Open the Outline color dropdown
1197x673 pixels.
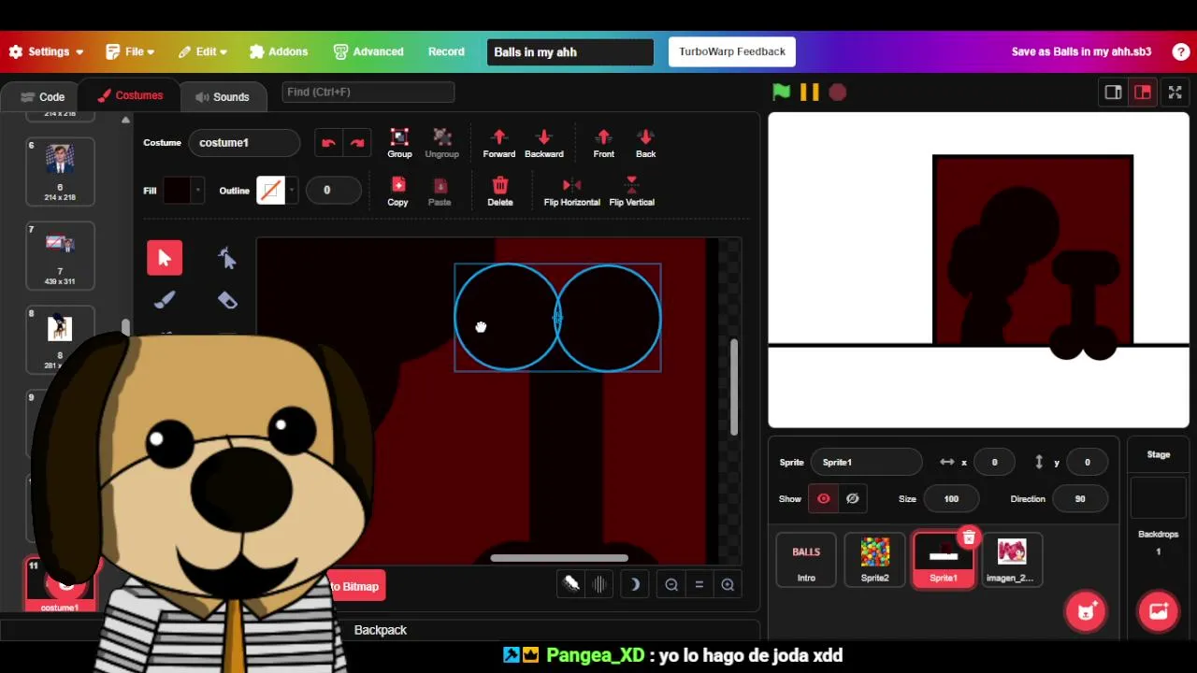(x=291, y=190)
